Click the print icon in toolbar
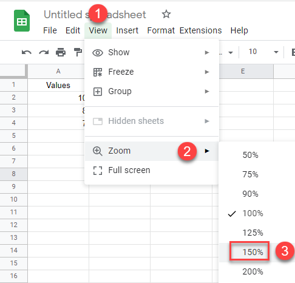Image resolution: width=295 pixels, height=283 pixels. click(x=61, y=52)
